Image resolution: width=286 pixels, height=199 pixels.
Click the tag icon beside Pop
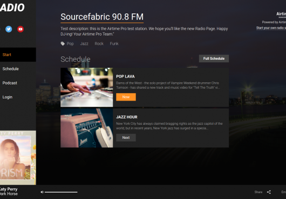pos(63,44)
